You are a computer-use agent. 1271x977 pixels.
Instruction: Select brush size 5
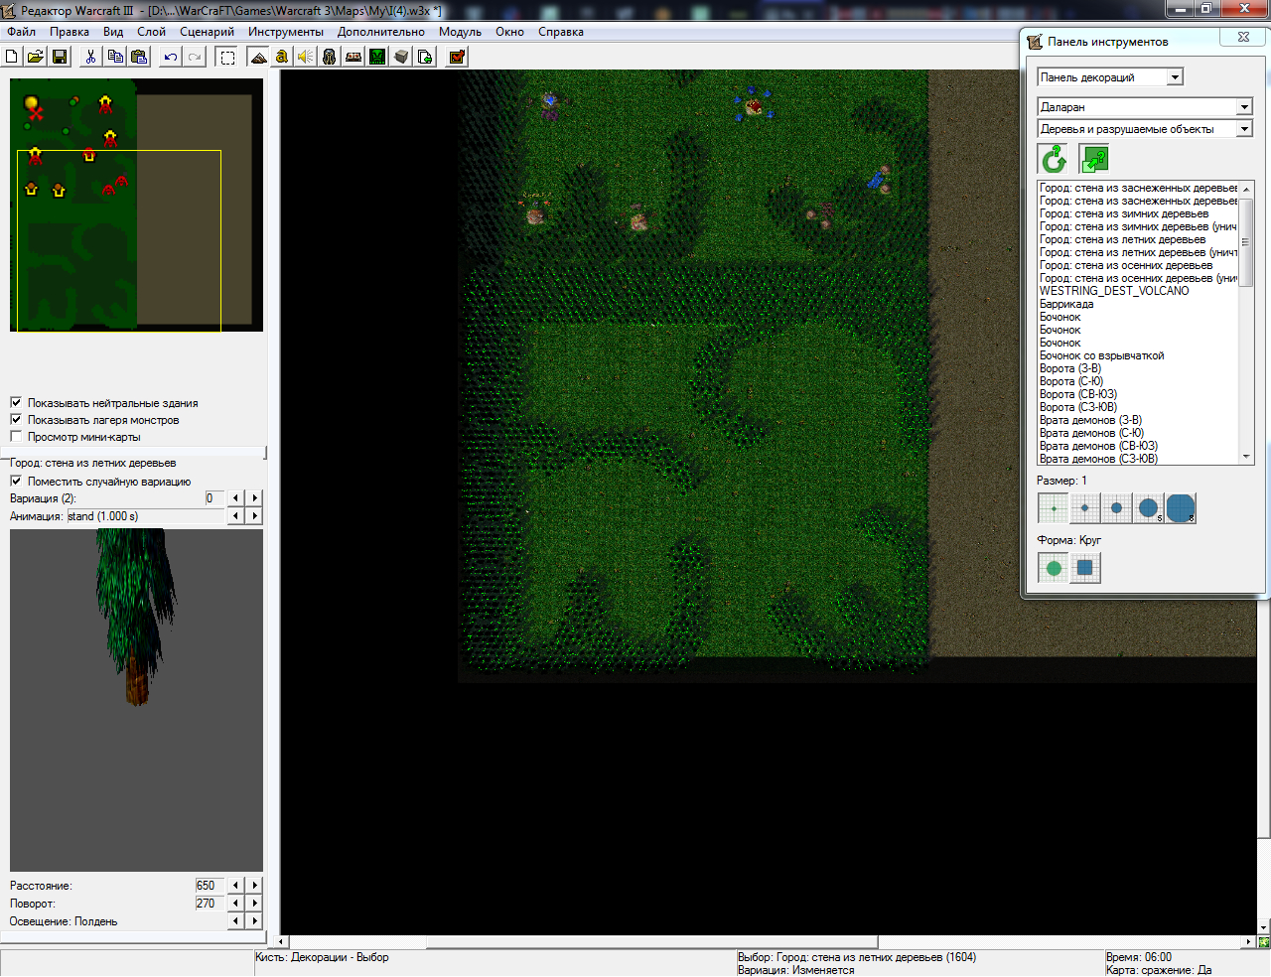coord(1149,508)
